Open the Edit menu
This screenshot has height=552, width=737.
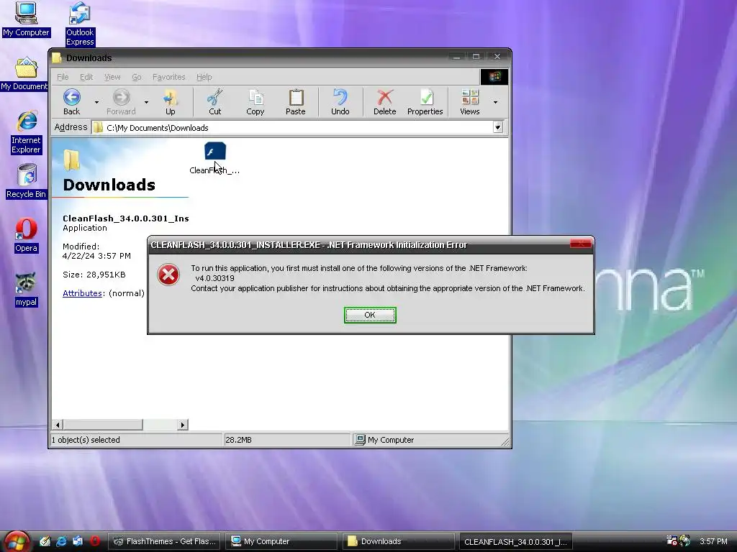pos(86,77)
